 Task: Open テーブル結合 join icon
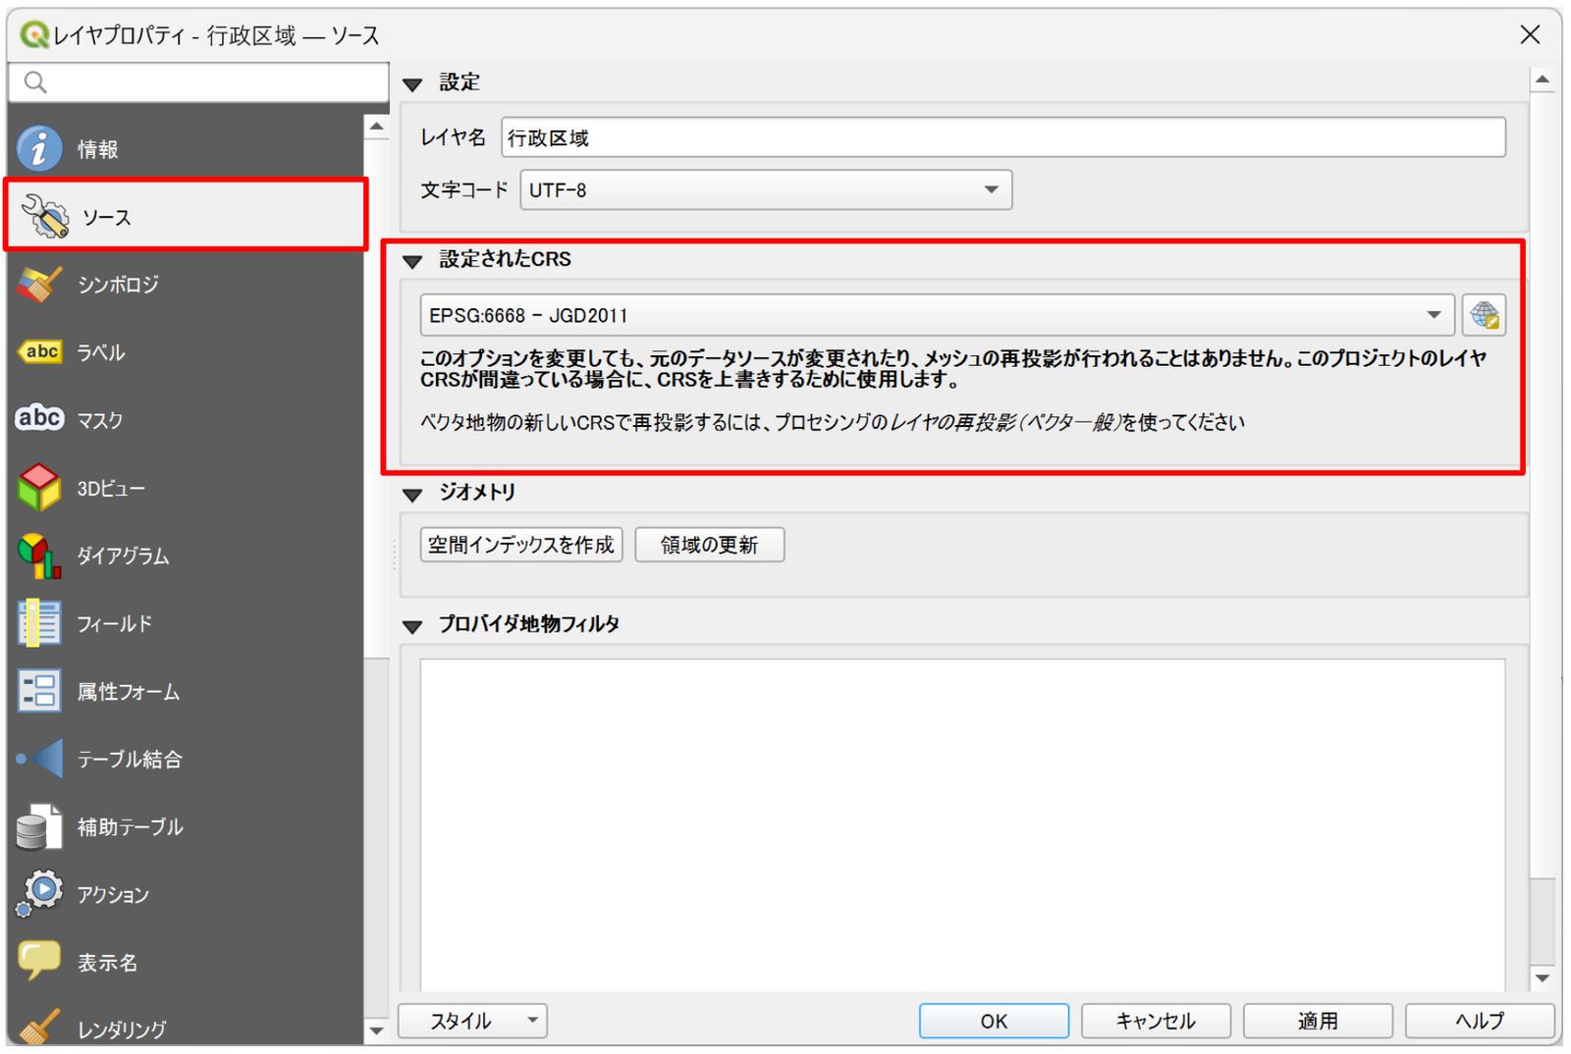(x=39, y=759)
